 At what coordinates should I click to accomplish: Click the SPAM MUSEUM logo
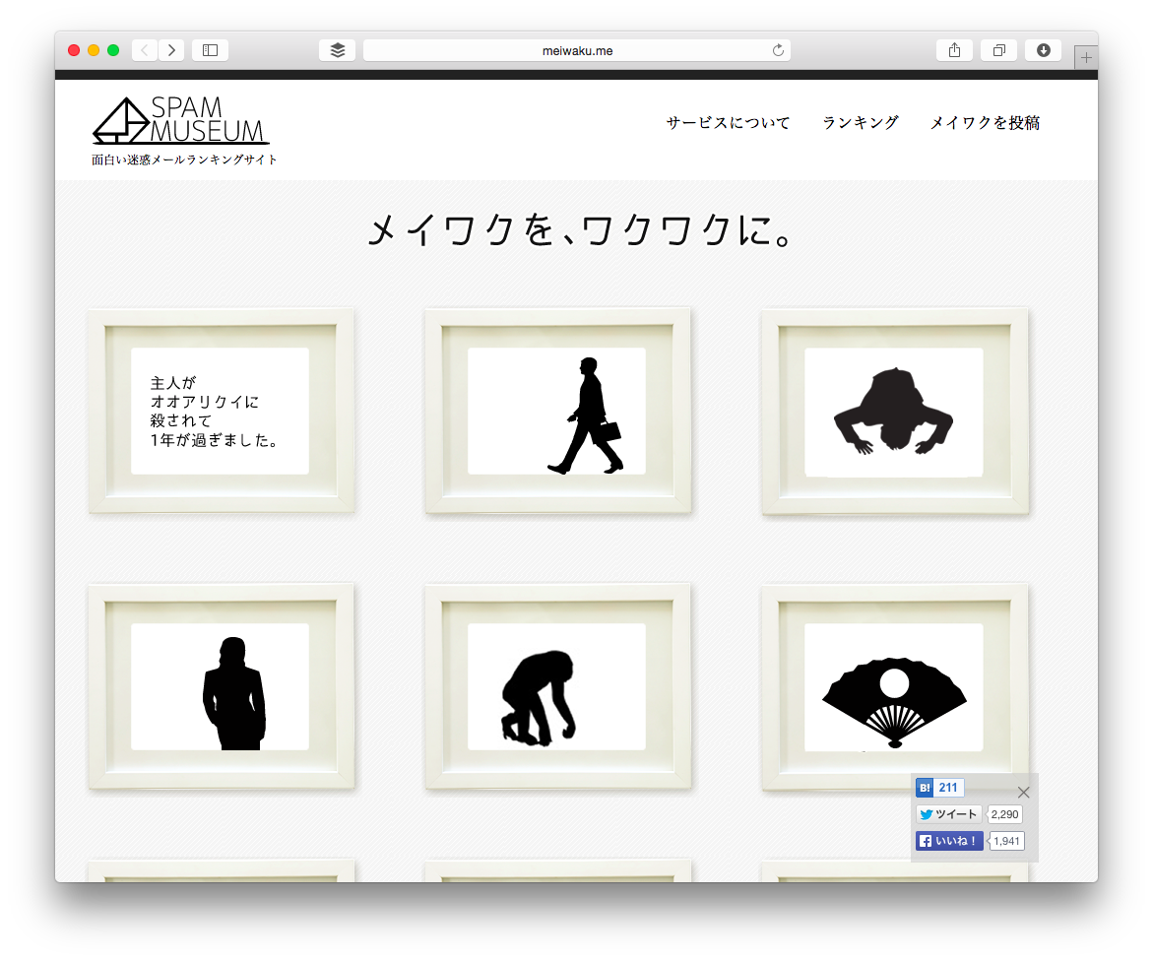click(181, 120)
